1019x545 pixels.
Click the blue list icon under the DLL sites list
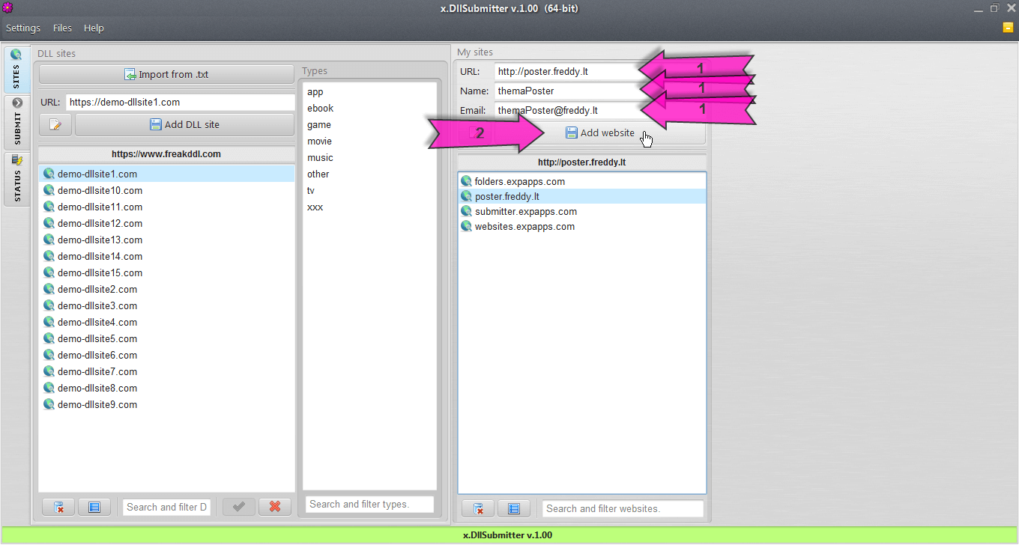click(x=94, y=507)
